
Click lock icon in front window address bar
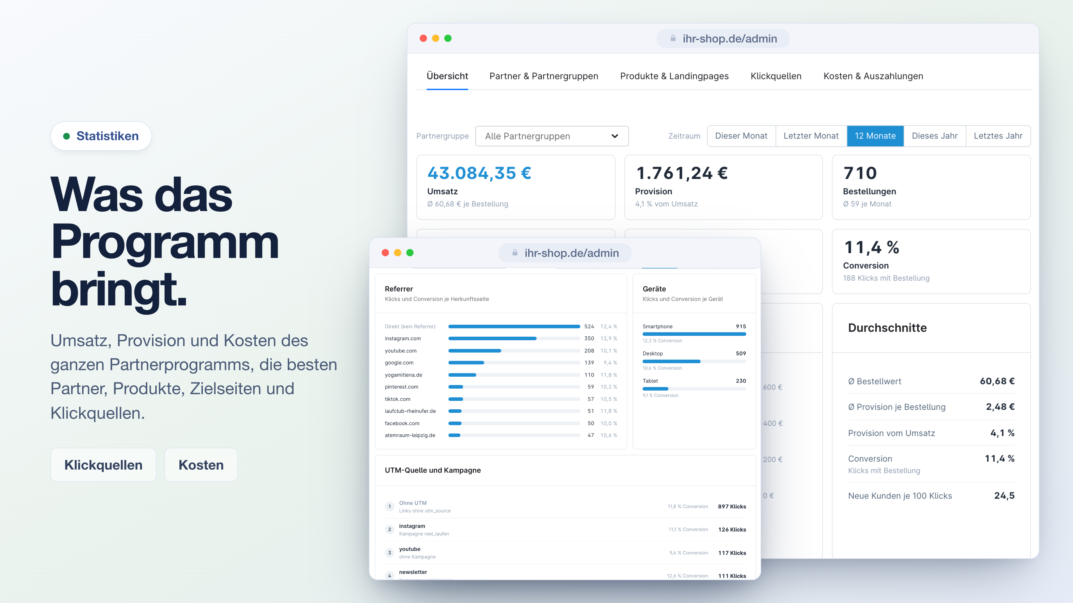click(x=515, y=253)
